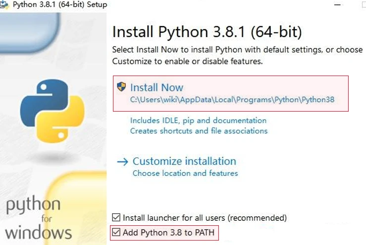
Task: Click the Python38 default install path
Action: pyautogui.click(x=232, y=99)
